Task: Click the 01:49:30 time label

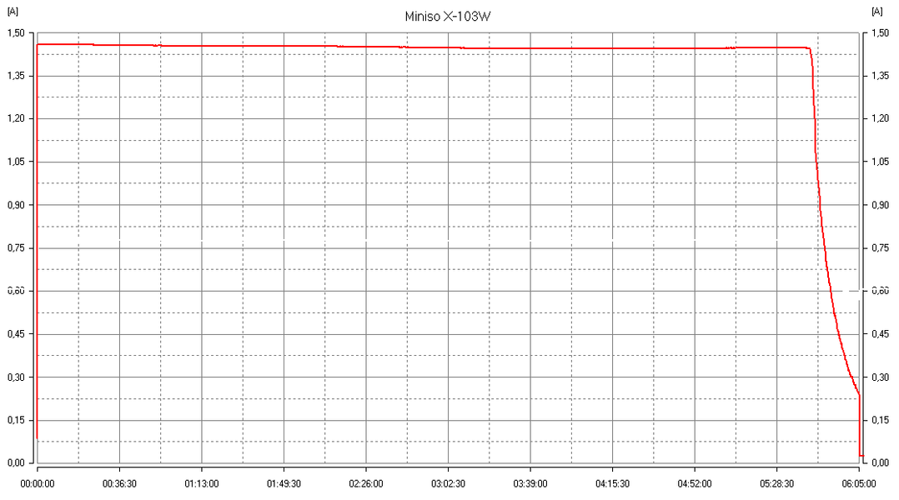Action: point(284,484)
